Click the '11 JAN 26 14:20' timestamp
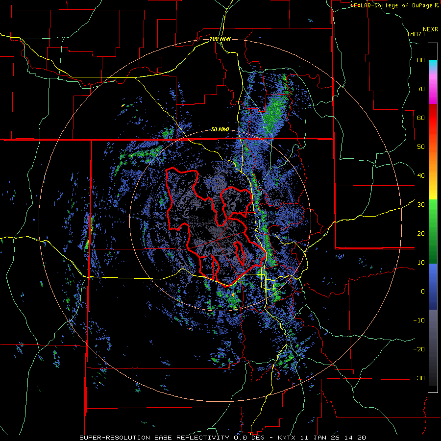 coord(333,438)
